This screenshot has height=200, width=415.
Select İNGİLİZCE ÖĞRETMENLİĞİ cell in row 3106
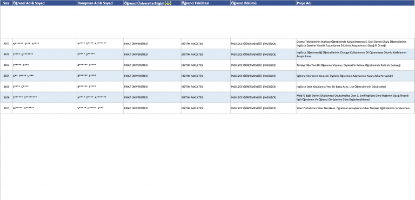coord(263,97)
